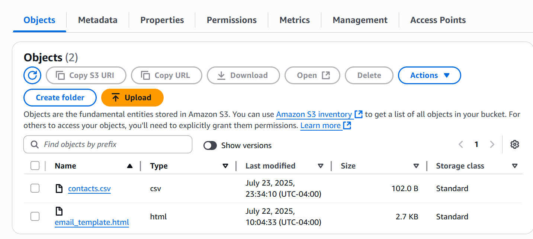Image resolution: width=533 pixels, height=239 pixels.
Task: Expand the Actions dropdown menu
Action: tap(429, 75)
